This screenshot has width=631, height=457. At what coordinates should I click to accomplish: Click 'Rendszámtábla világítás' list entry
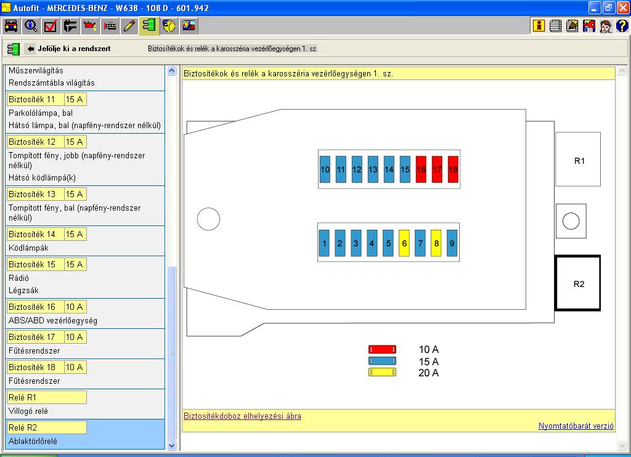pos(52,83)
